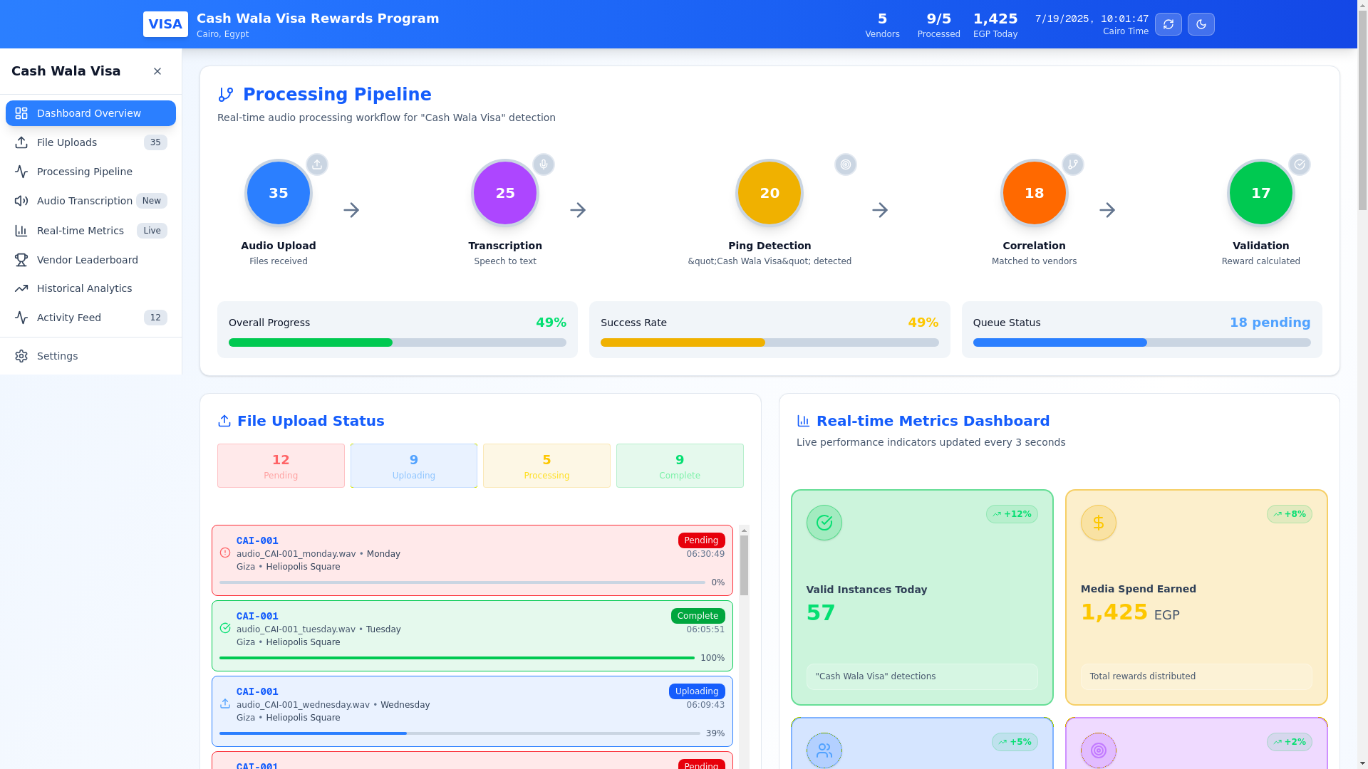
Task: Click the Queue Status blue progress bar
Action: (1141, 342)
